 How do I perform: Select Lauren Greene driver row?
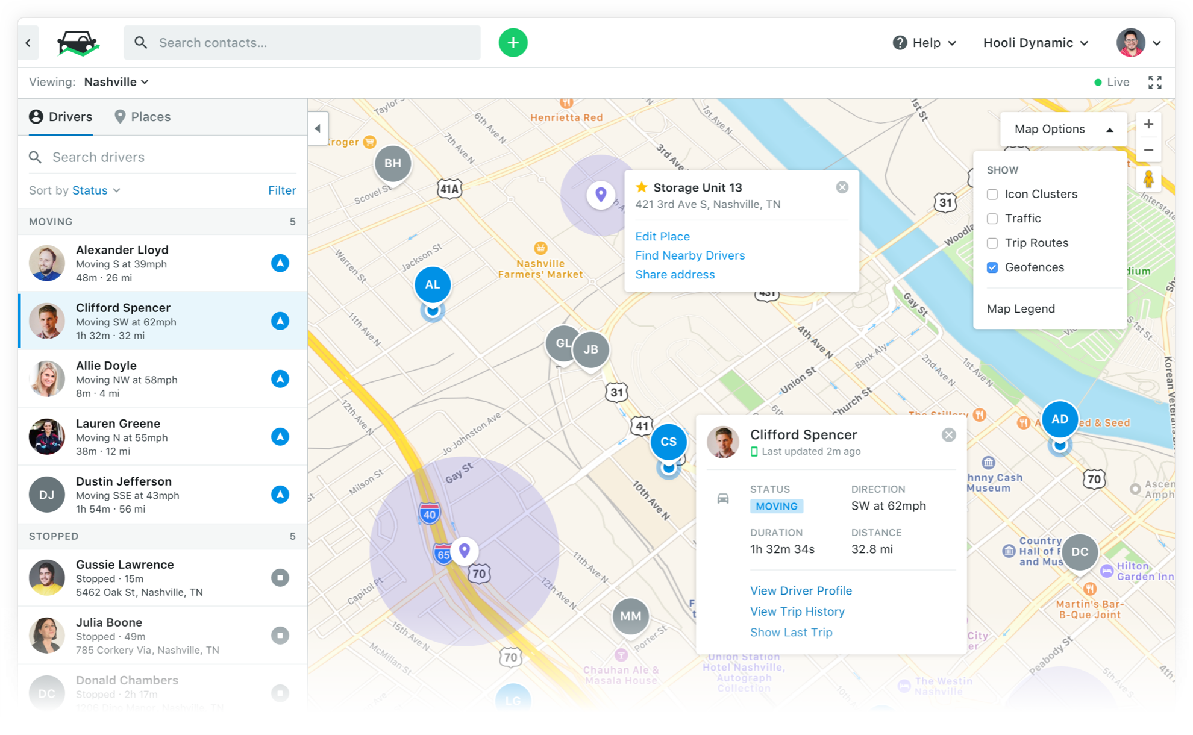163,437
